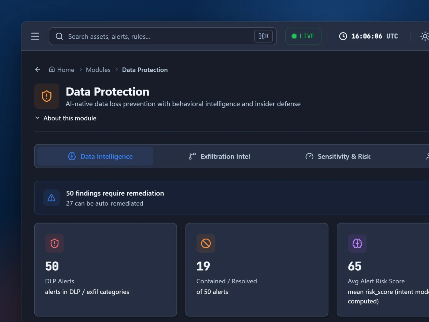Open the hamburger navigation menu
The height and width of the screenshot is (322, 429).
click(x=35, y=36)
